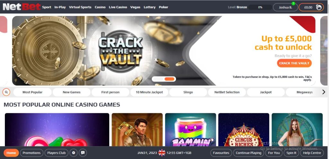Open the Joshua B. account menu
This screenshot has height=159, width=329.
point(285,7)
